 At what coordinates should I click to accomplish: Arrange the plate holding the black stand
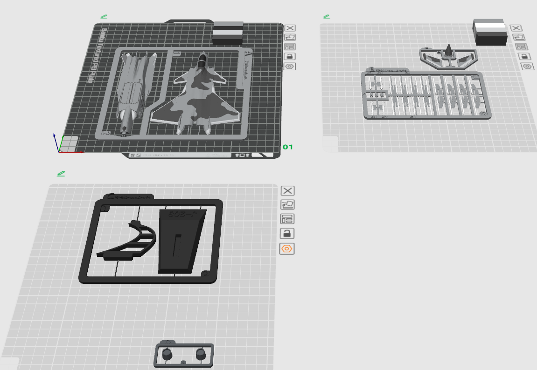point(287,219)
